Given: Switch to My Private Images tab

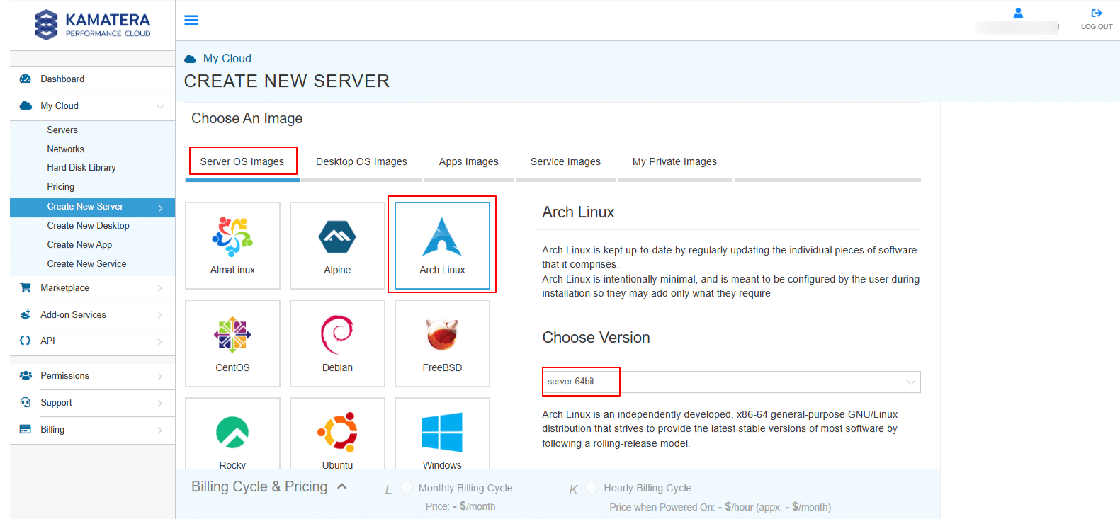Looking at the screenshot, I should [x=674, y=161].
